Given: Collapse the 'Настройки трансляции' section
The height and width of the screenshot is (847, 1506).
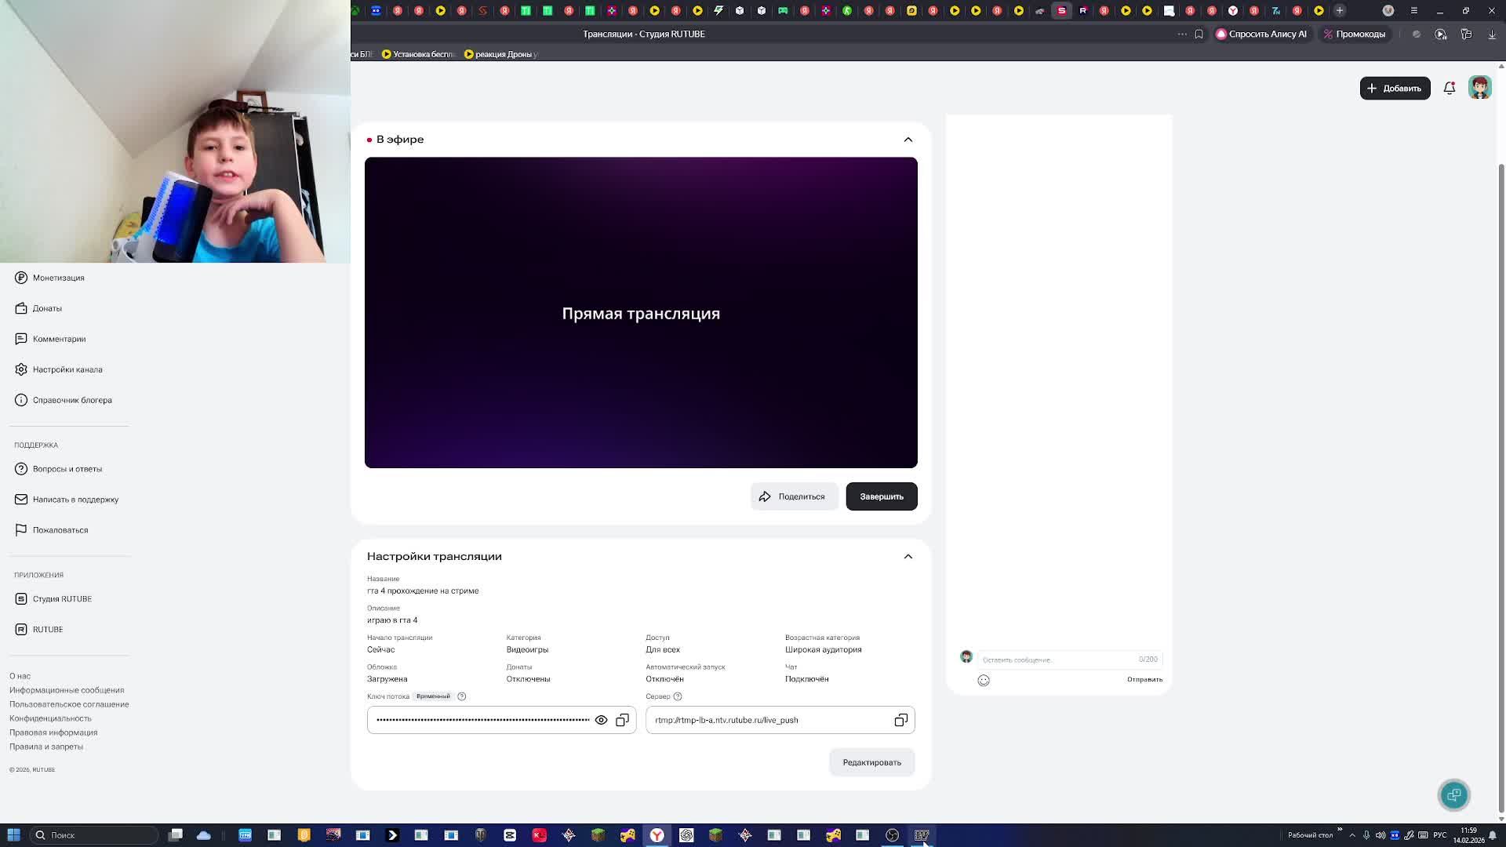Looking at the screenshot, I should coord(908,556).
